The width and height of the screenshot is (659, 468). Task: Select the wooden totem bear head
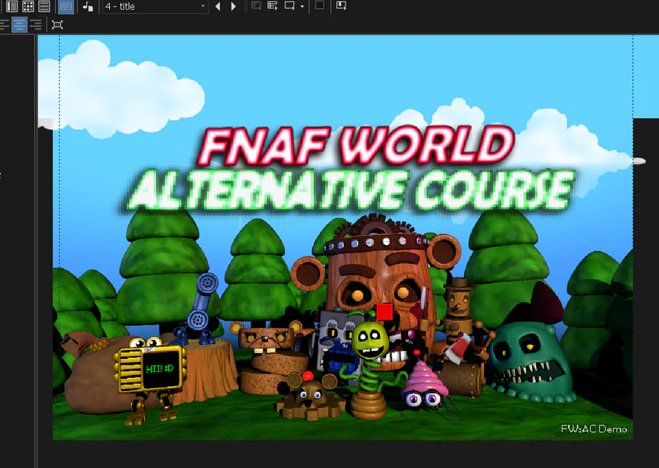point(377,269)
